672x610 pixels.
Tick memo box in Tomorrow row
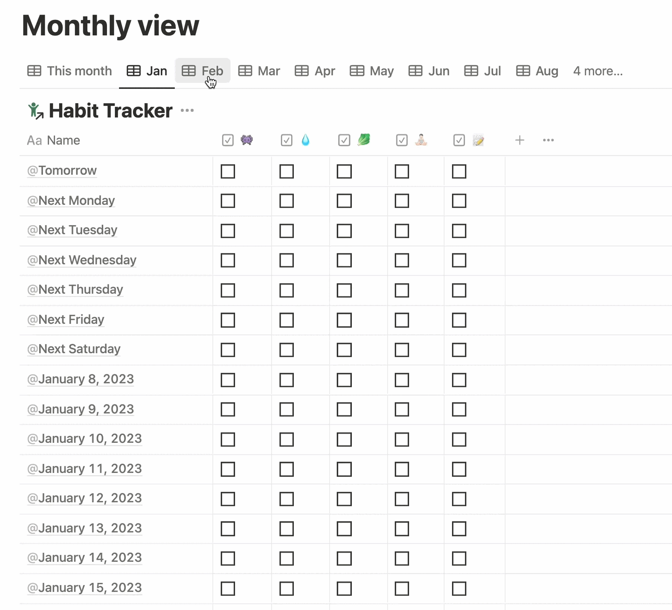click(x=459, y=171)
